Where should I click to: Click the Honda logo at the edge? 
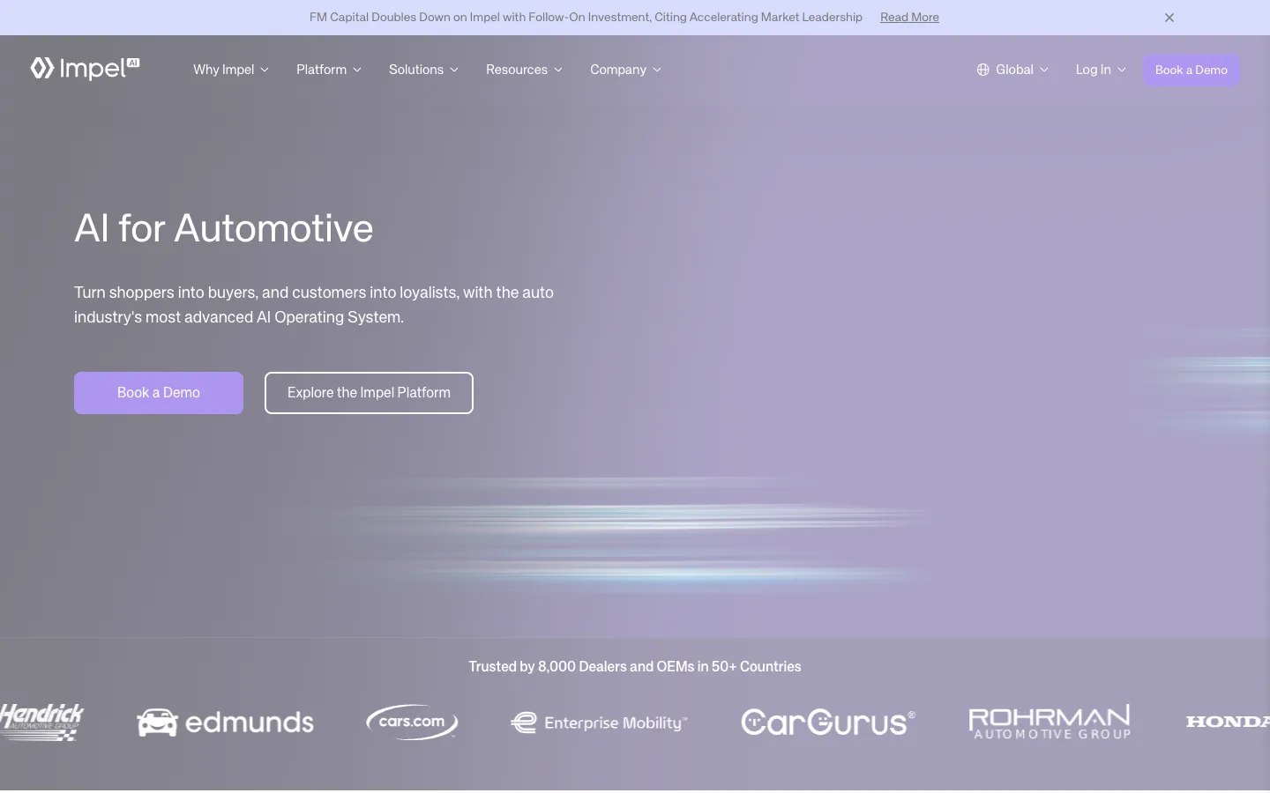point(1228,722)
